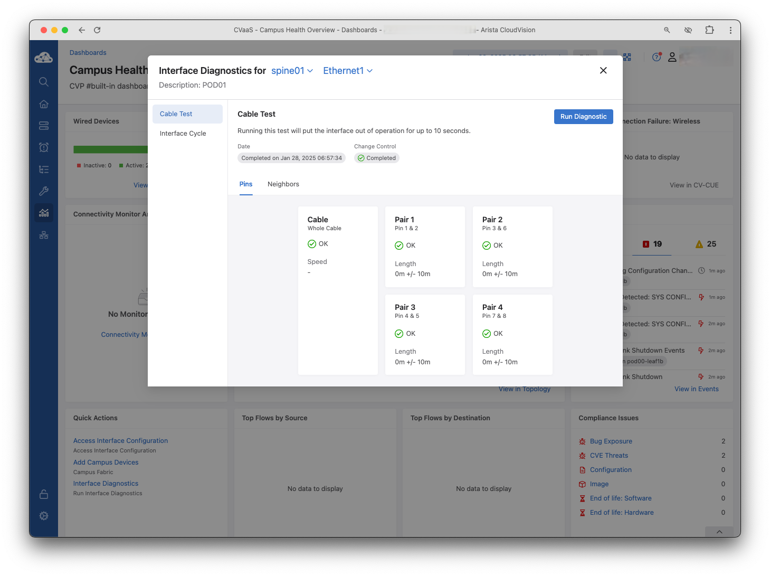
Task: Open browser three-dot menu
Action: pos(730,30)
